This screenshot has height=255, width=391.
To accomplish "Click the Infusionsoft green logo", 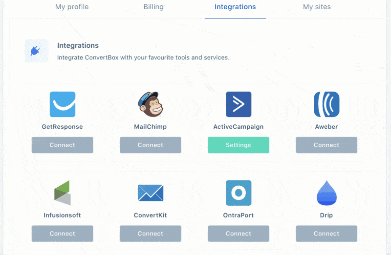I will pos(63,193).
